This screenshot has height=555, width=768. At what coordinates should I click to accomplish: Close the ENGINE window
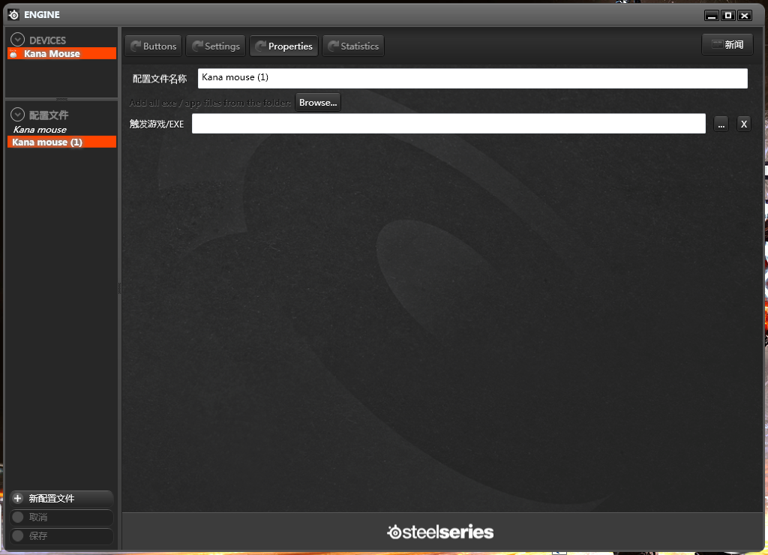click(745, 16)
